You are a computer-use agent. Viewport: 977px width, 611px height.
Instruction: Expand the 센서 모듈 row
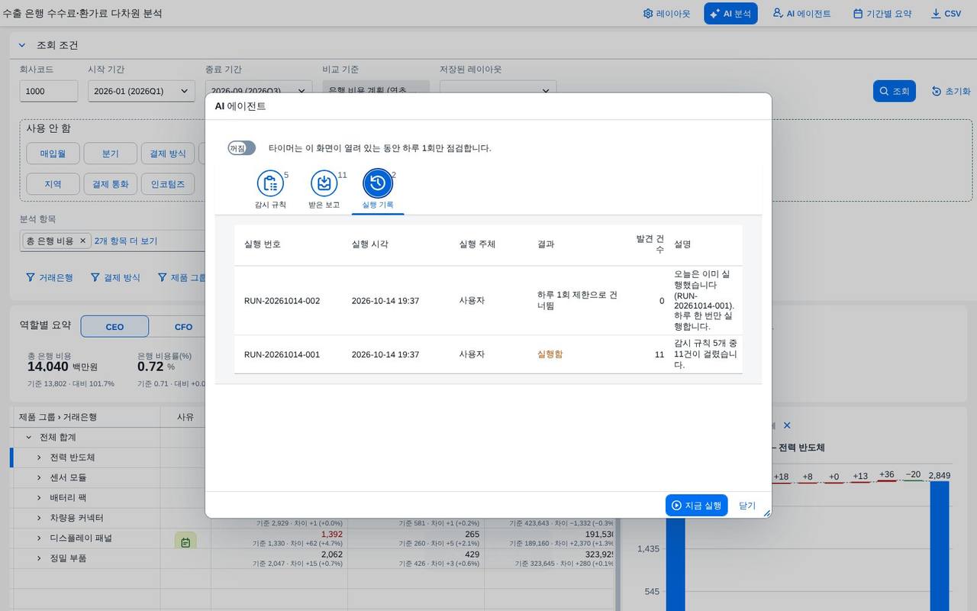tap(39, 477)
